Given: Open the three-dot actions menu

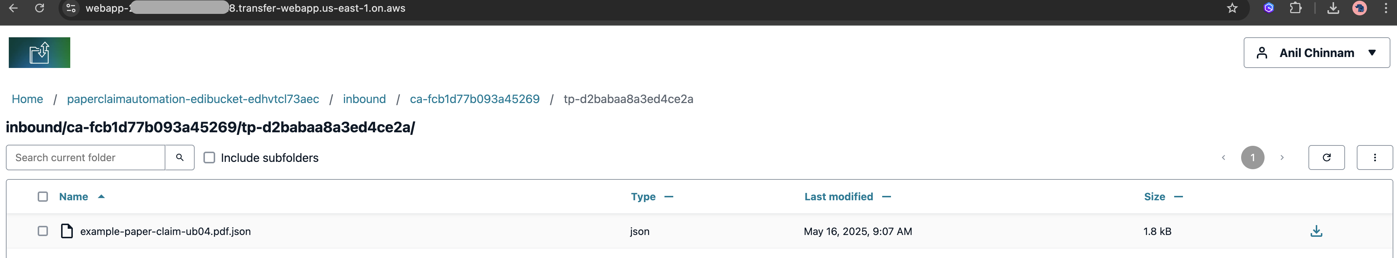Looking at the screenshot, I should (1375, 157).
